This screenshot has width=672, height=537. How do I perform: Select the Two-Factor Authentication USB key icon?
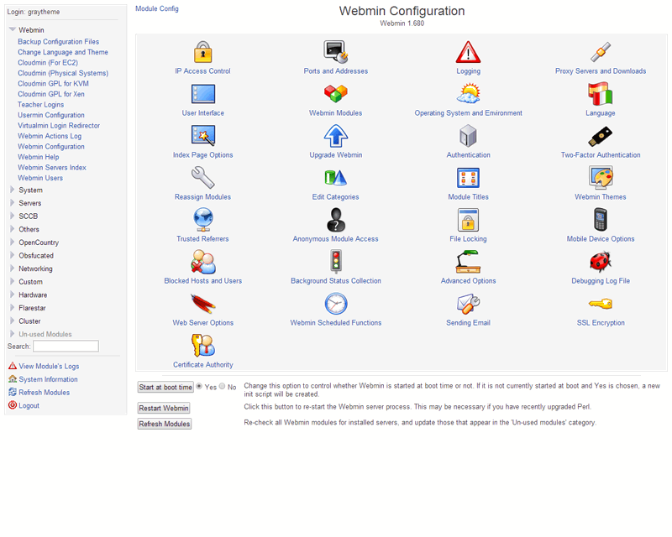601,136
